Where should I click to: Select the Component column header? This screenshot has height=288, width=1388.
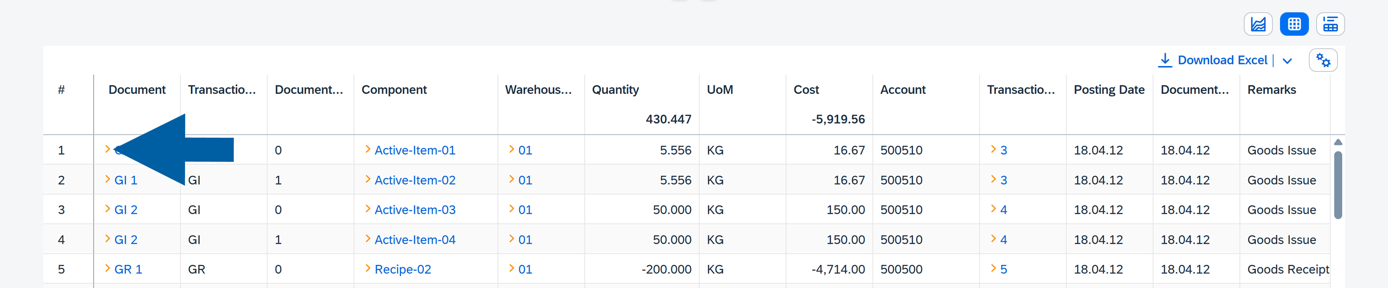tap(394, 90)
